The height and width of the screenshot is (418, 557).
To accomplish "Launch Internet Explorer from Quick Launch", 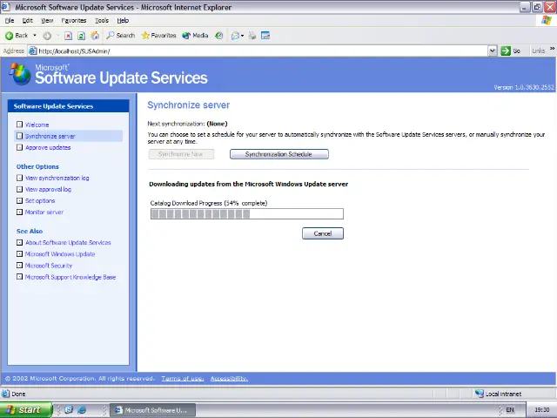I will click(82, 410).
